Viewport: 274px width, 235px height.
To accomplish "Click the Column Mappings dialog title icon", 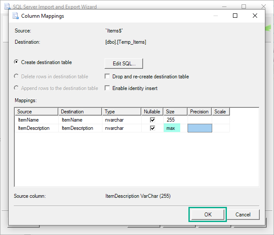I will (x=15, y=16).
